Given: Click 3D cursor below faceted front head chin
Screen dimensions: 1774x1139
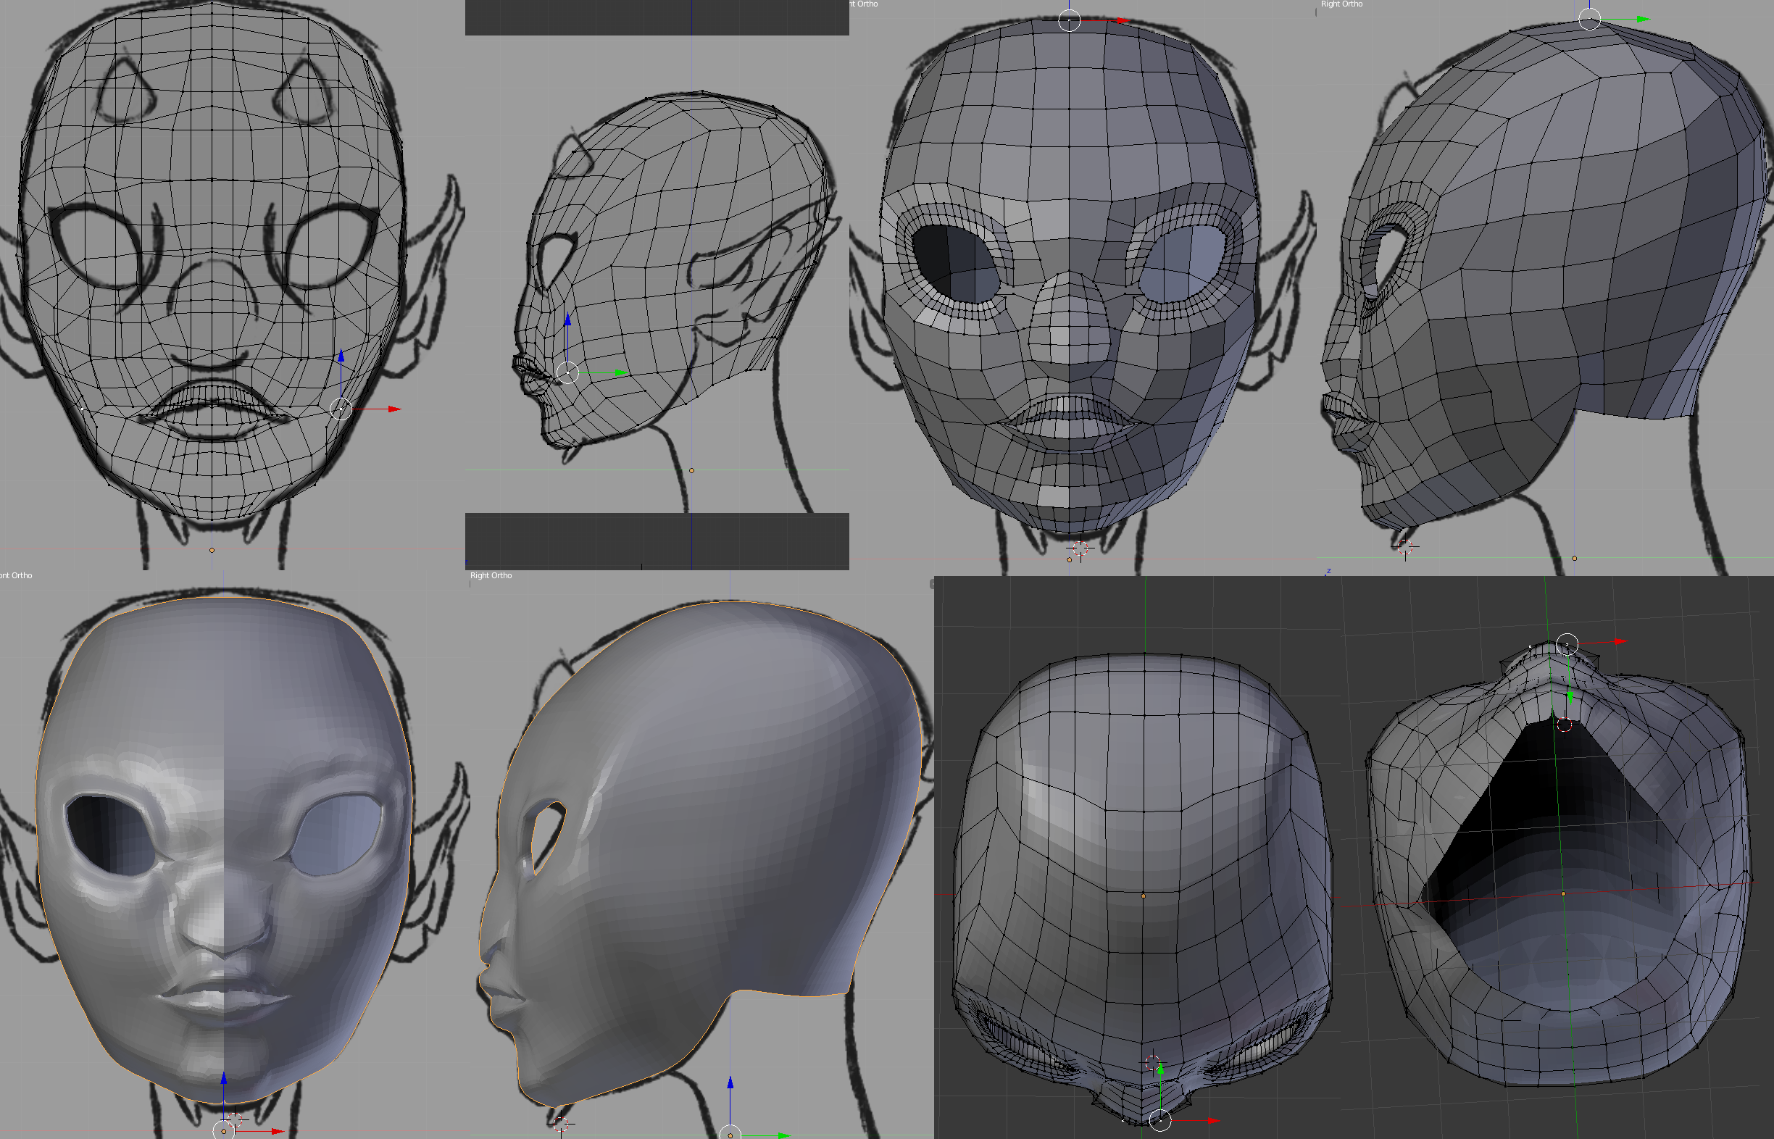Looking at the screenshot, I should click(x=1080, y=548).
